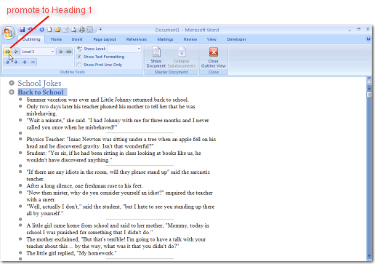Open the View tab
The width and height of the screenshot is (375, 264).
coord(211,39)
